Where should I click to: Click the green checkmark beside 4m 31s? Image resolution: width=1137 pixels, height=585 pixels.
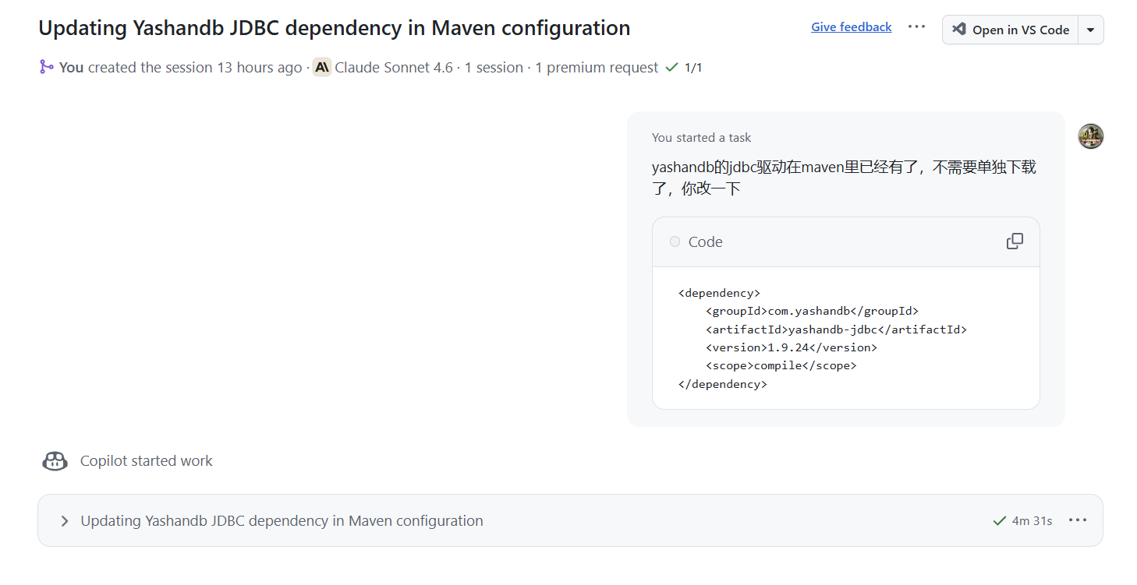(999, 520)
